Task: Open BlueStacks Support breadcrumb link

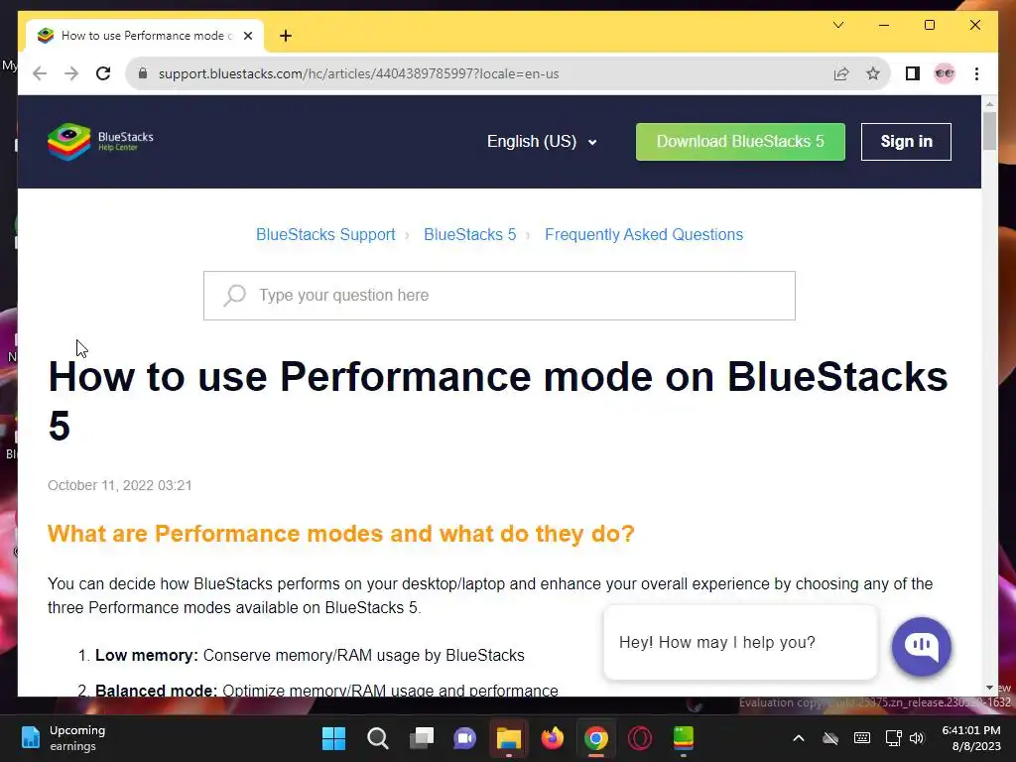Action: click(x=325, y=234)
